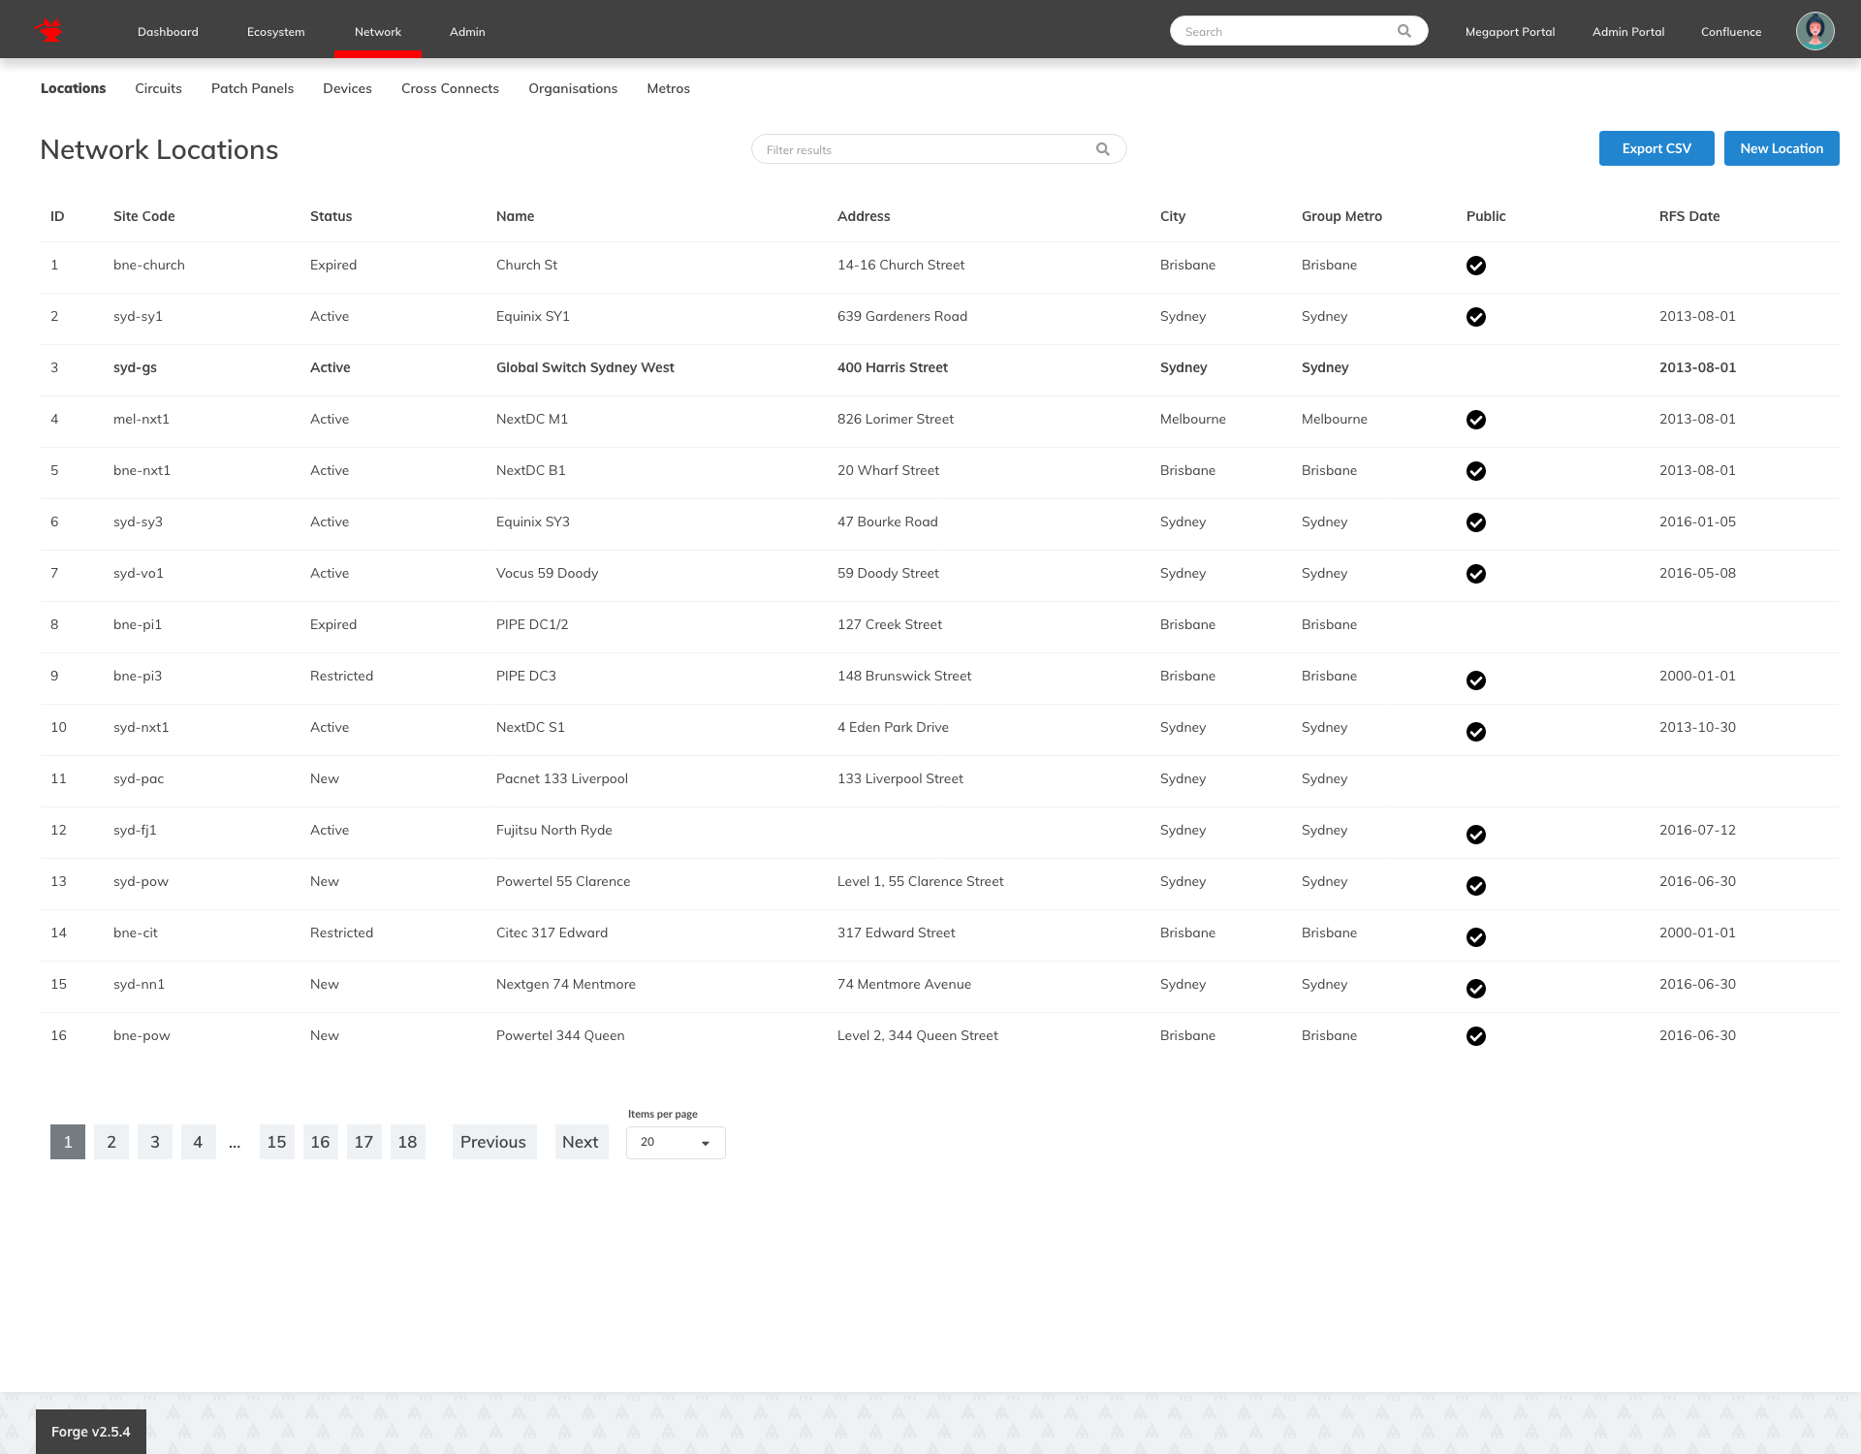Image resolution: width=1861 pixels, height=1454 pixels.
Task: Click the Public checkmark for PIPE DC3
Action: point(1475,680)
